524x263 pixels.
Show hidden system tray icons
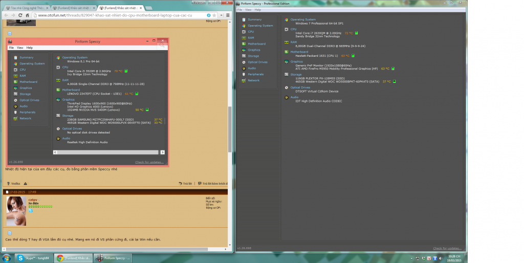411,258
